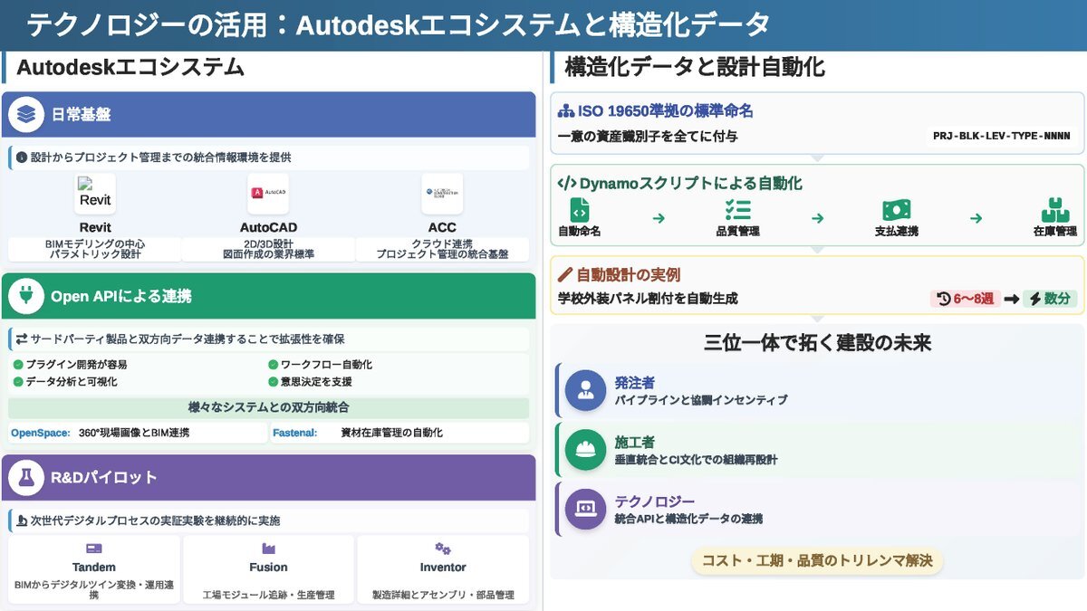Click the arrow between 支払連携 and 在庫管理
This screenshot has height=611, width=1087.
pyautogui.click(x=976, y=218)
